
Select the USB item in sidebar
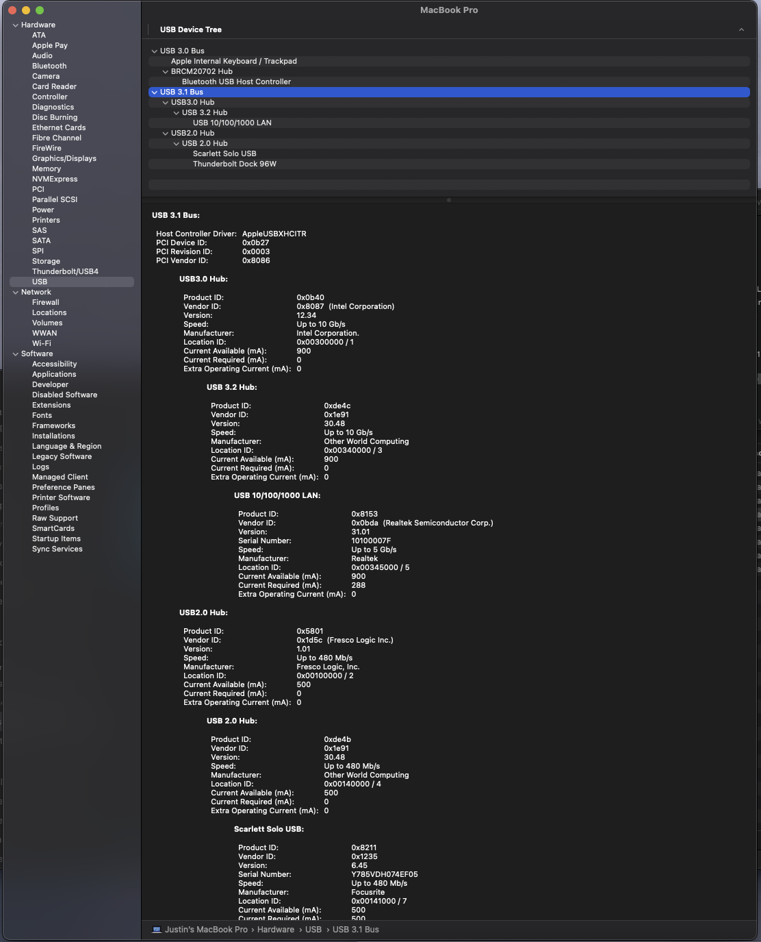pyautogui.click(x=72, y=282)
